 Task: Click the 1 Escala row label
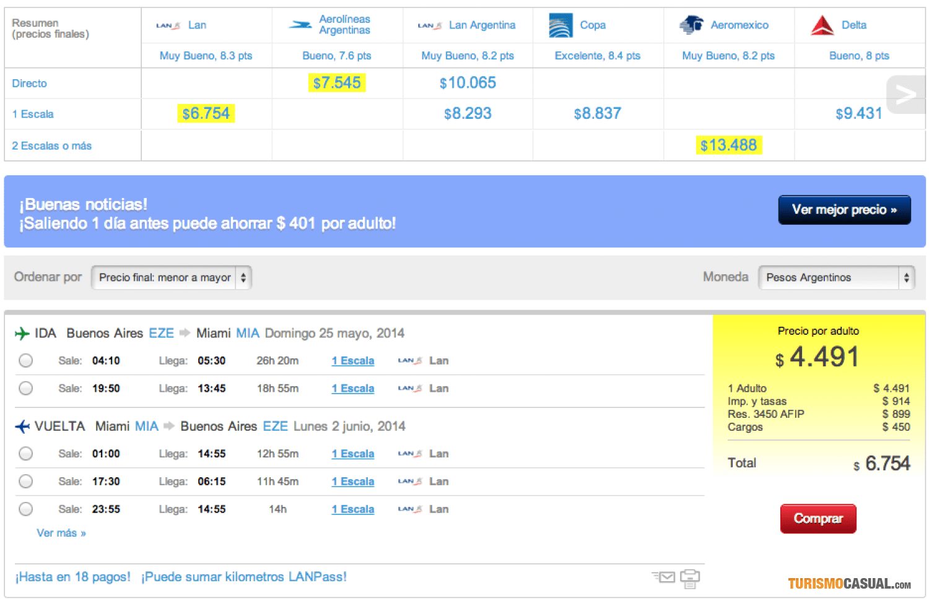(33, 115)
